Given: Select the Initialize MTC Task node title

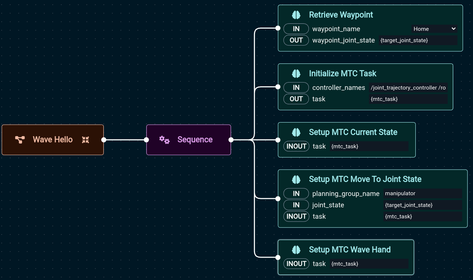Looking at the screenshot, I should pyautogui.click(x=343, y=74).
